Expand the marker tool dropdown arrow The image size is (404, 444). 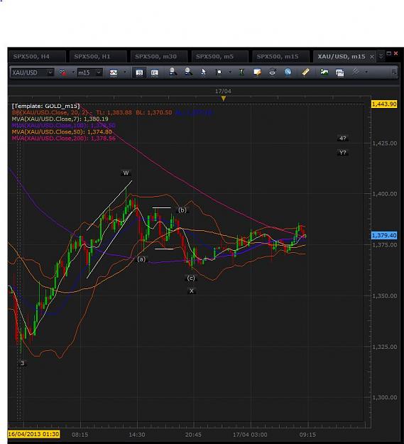[230, 72]
